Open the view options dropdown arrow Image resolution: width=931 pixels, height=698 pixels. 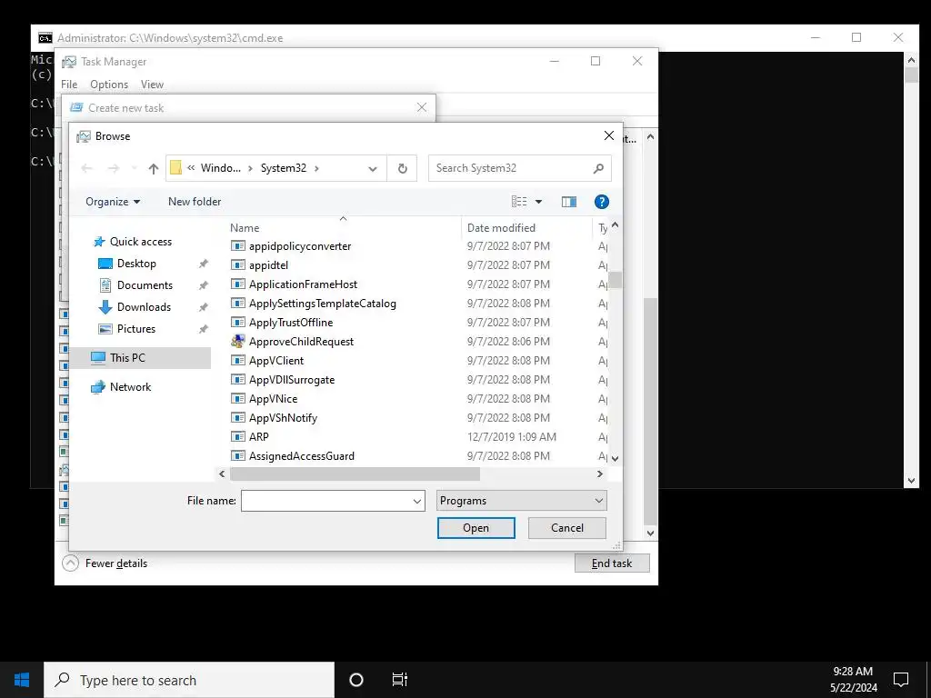538,202
